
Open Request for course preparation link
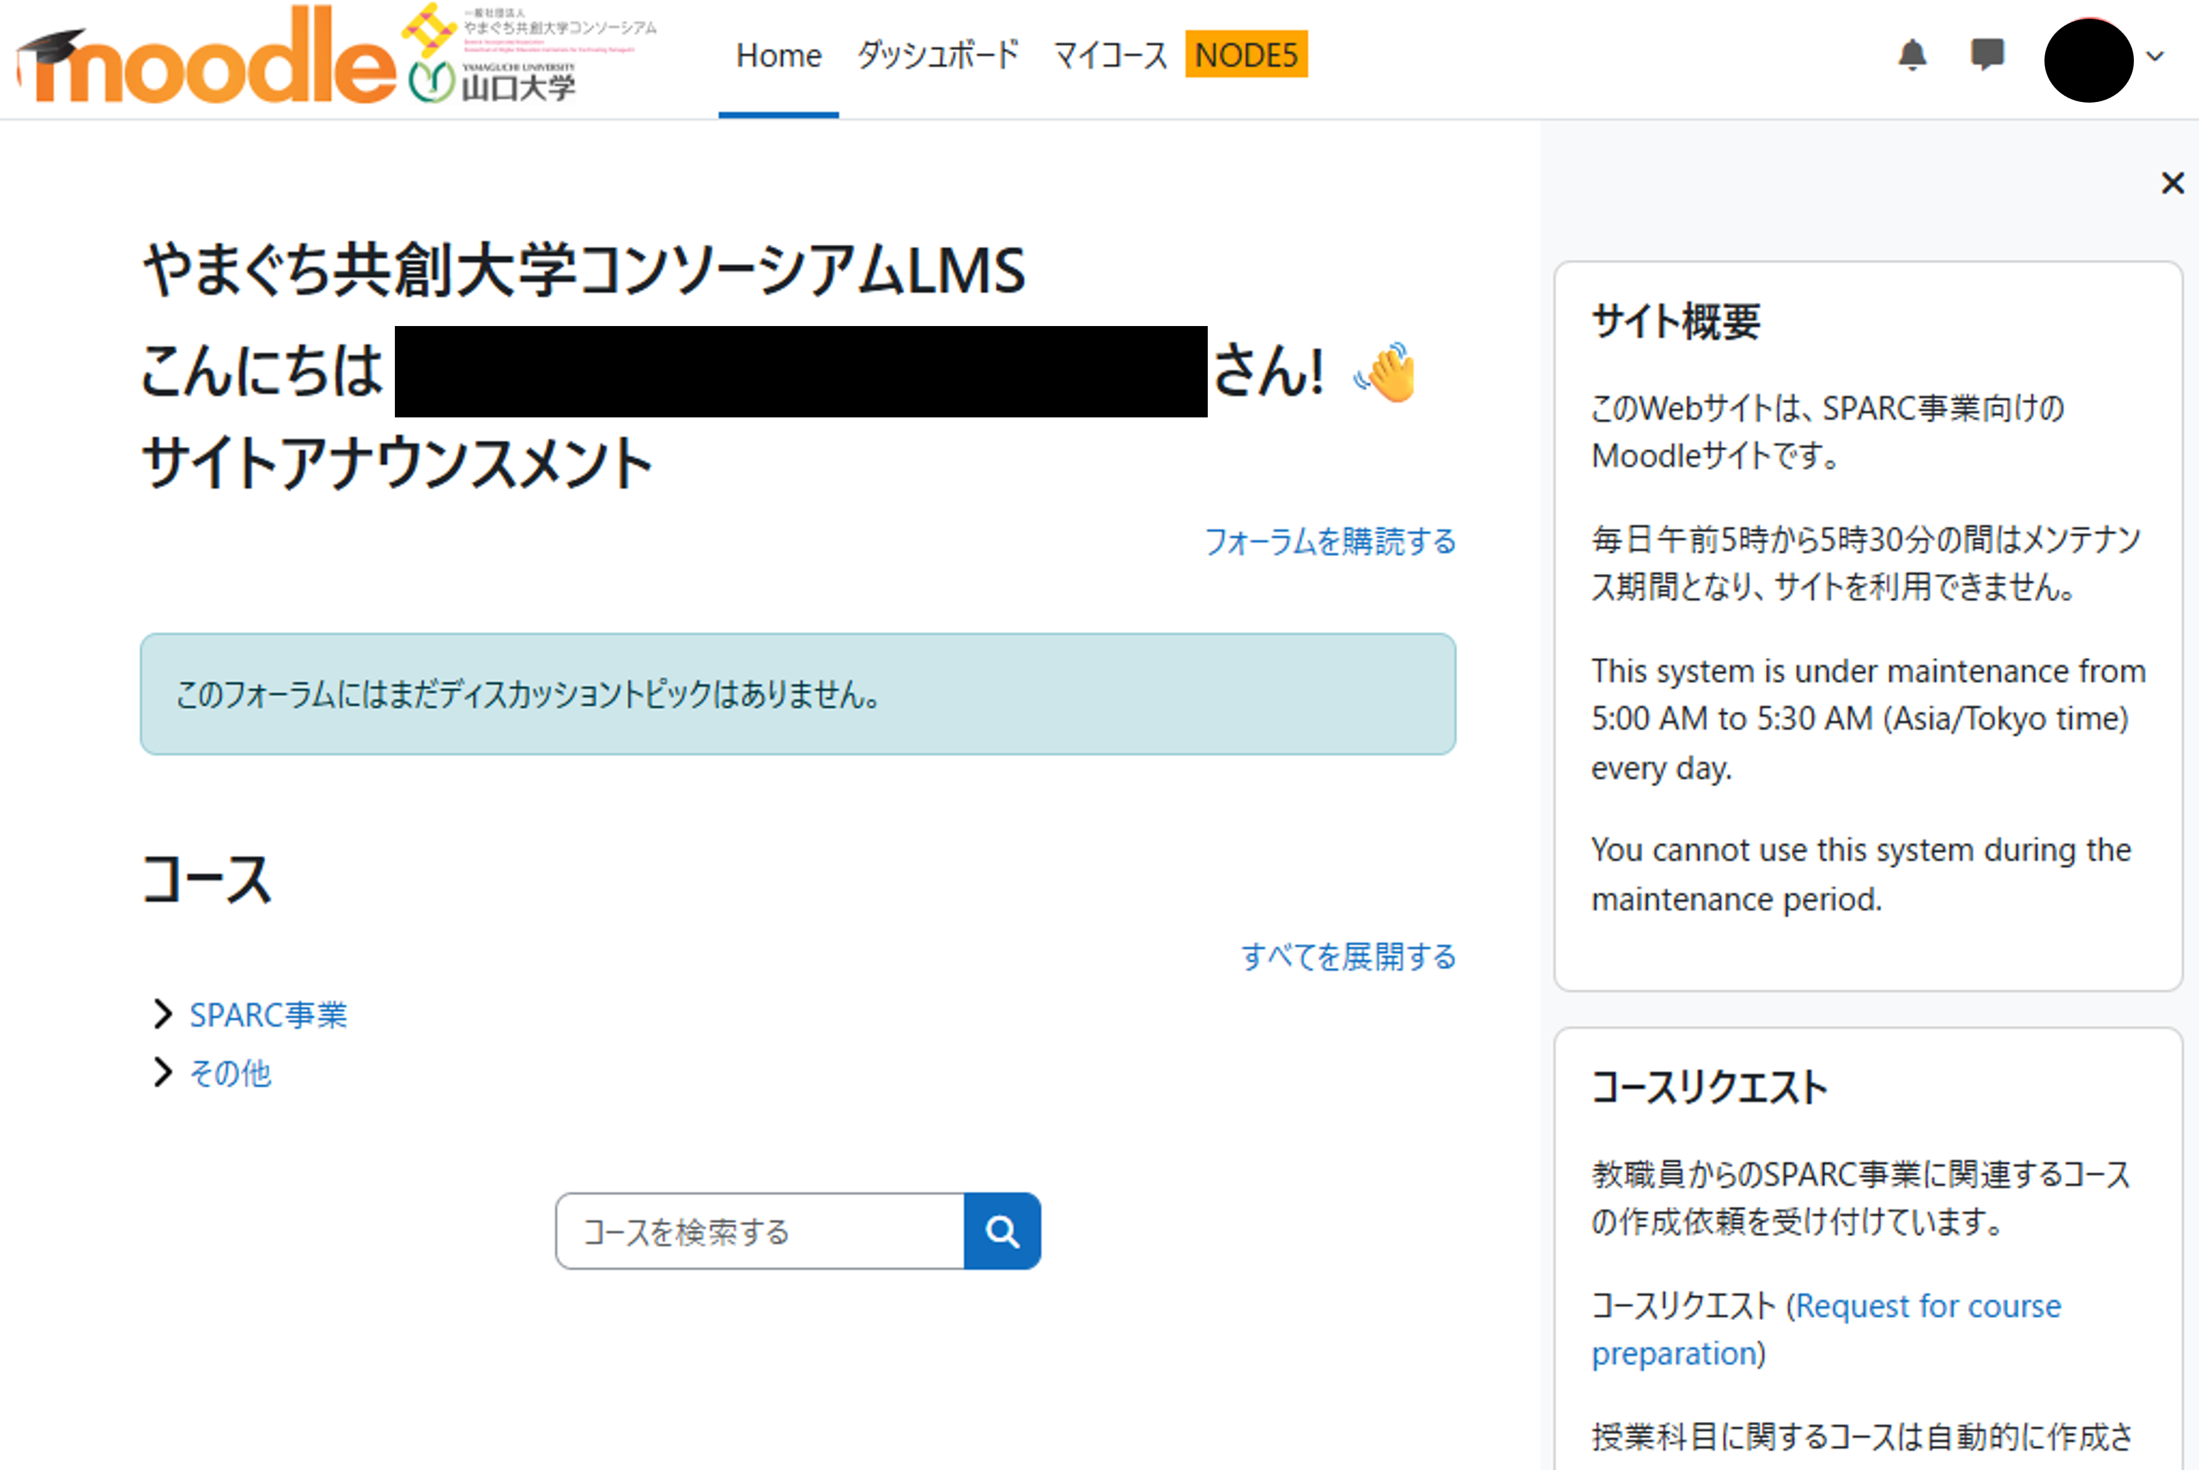[x=1827, y=1329]
